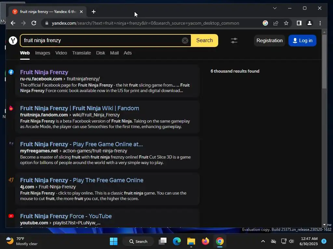Open the Disk tab
The height and width of the screenshot is (249, 333).
(x=100, y=53)
